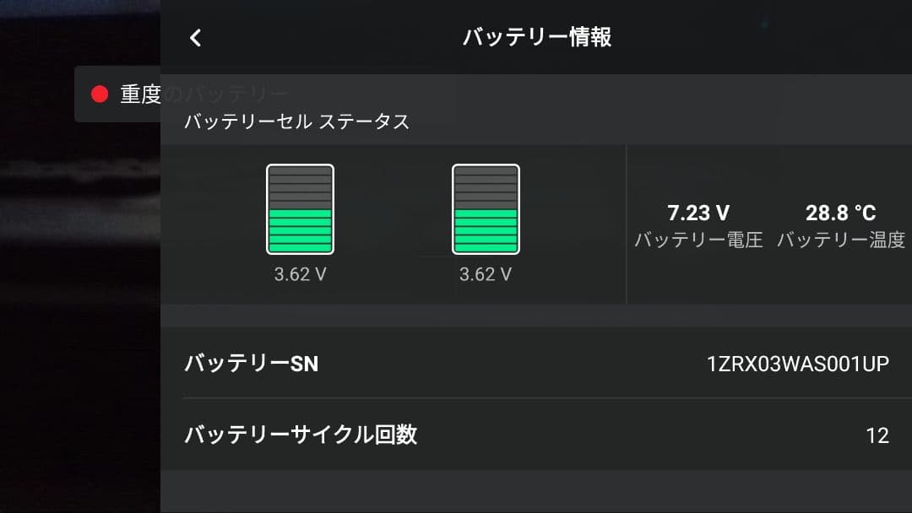
Task: Select serial number 1ZRX03WAS001UP
Action: coord(799,364)
